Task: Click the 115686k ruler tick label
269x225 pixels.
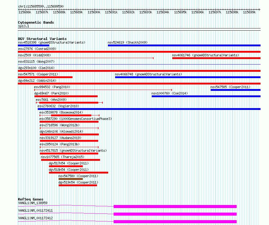Action: click(x=25, y=12)
